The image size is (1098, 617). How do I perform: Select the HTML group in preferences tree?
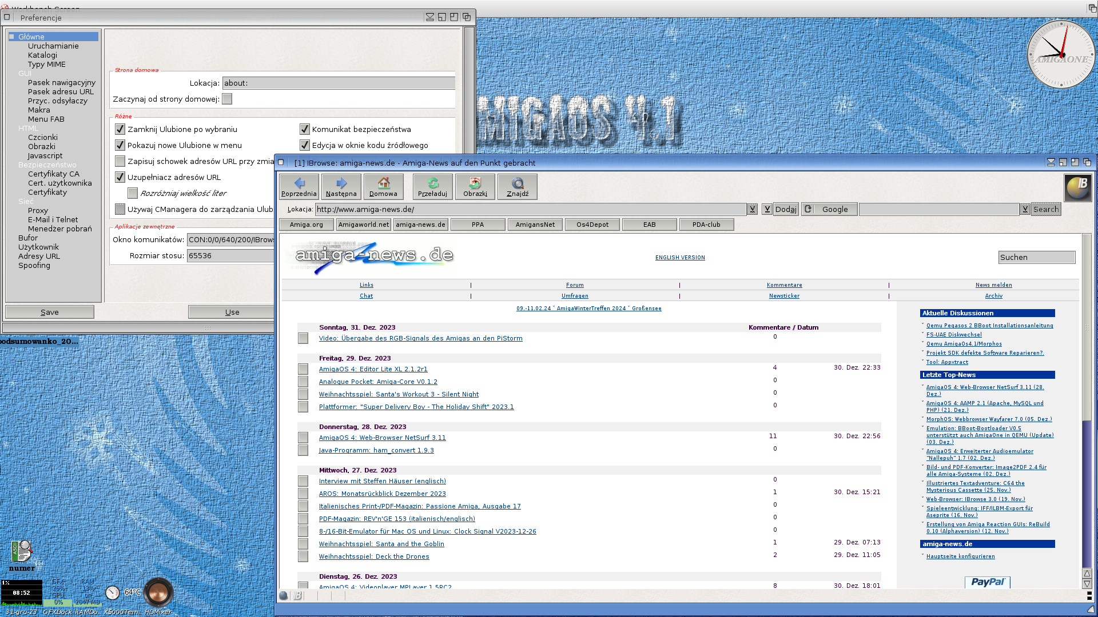(28, 128)
